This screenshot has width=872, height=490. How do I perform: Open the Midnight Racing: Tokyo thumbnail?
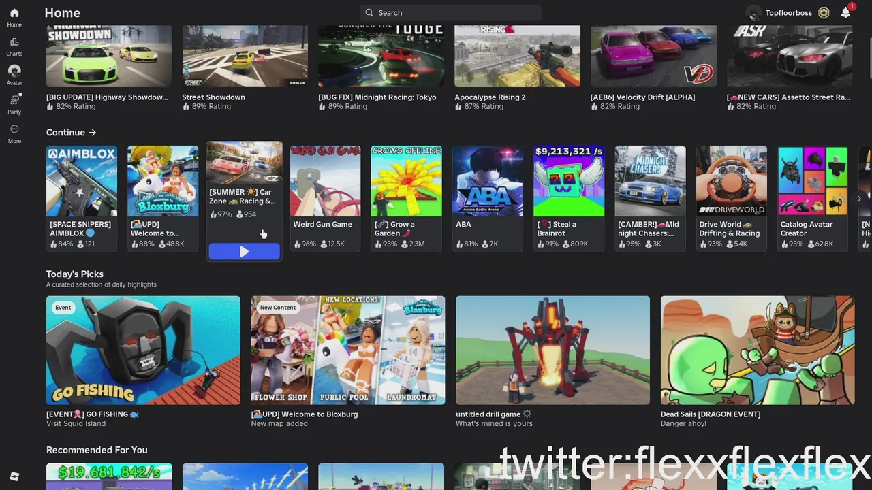[x=381, y=56]
